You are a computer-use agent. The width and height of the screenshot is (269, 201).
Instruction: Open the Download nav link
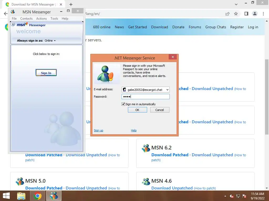159,27
